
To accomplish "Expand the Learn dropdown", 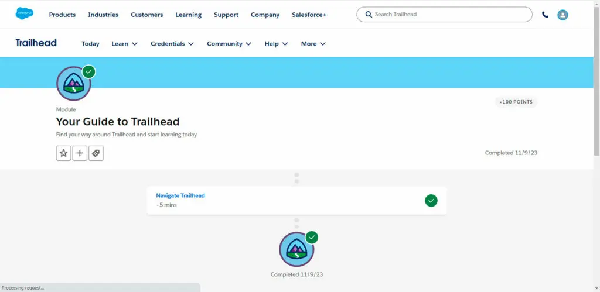I will 124,44.
